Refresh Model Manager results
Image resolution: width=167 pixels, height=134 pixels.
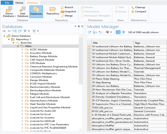89,32
